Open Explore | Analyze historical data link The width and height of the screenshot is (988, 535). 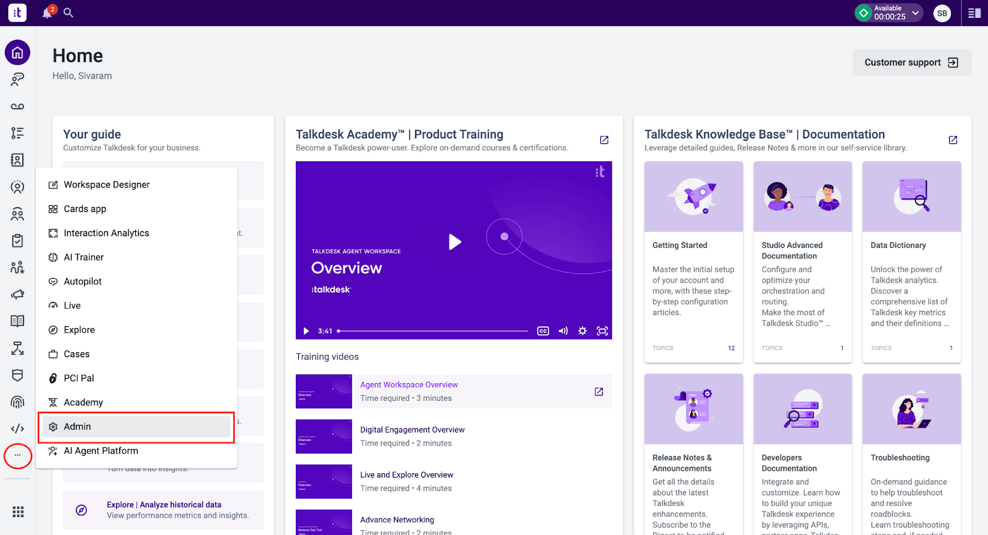[x=164, y=505]
